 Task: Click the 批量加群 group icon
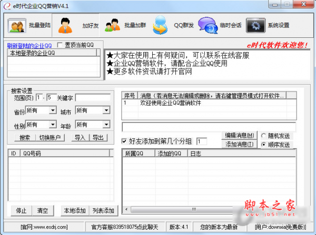click(x=113, y=25)
